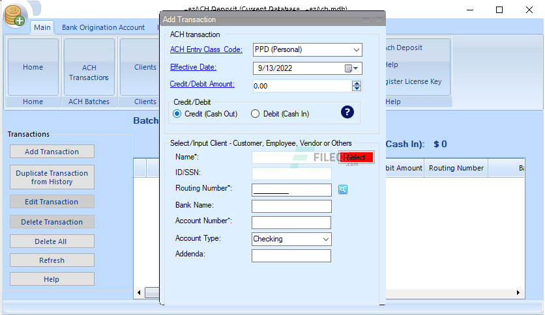Image resolution: width=545 pixels, height=315 pixels.
Task: Select Debit (Cash In) radio button
Action: [255, 114]
